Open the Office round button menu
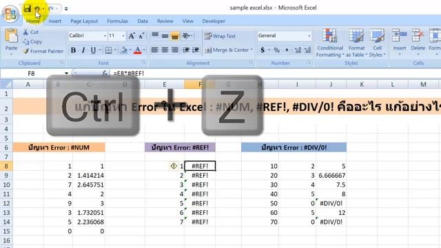The height and width of the screenshot is (248, 441). (10, 14)
